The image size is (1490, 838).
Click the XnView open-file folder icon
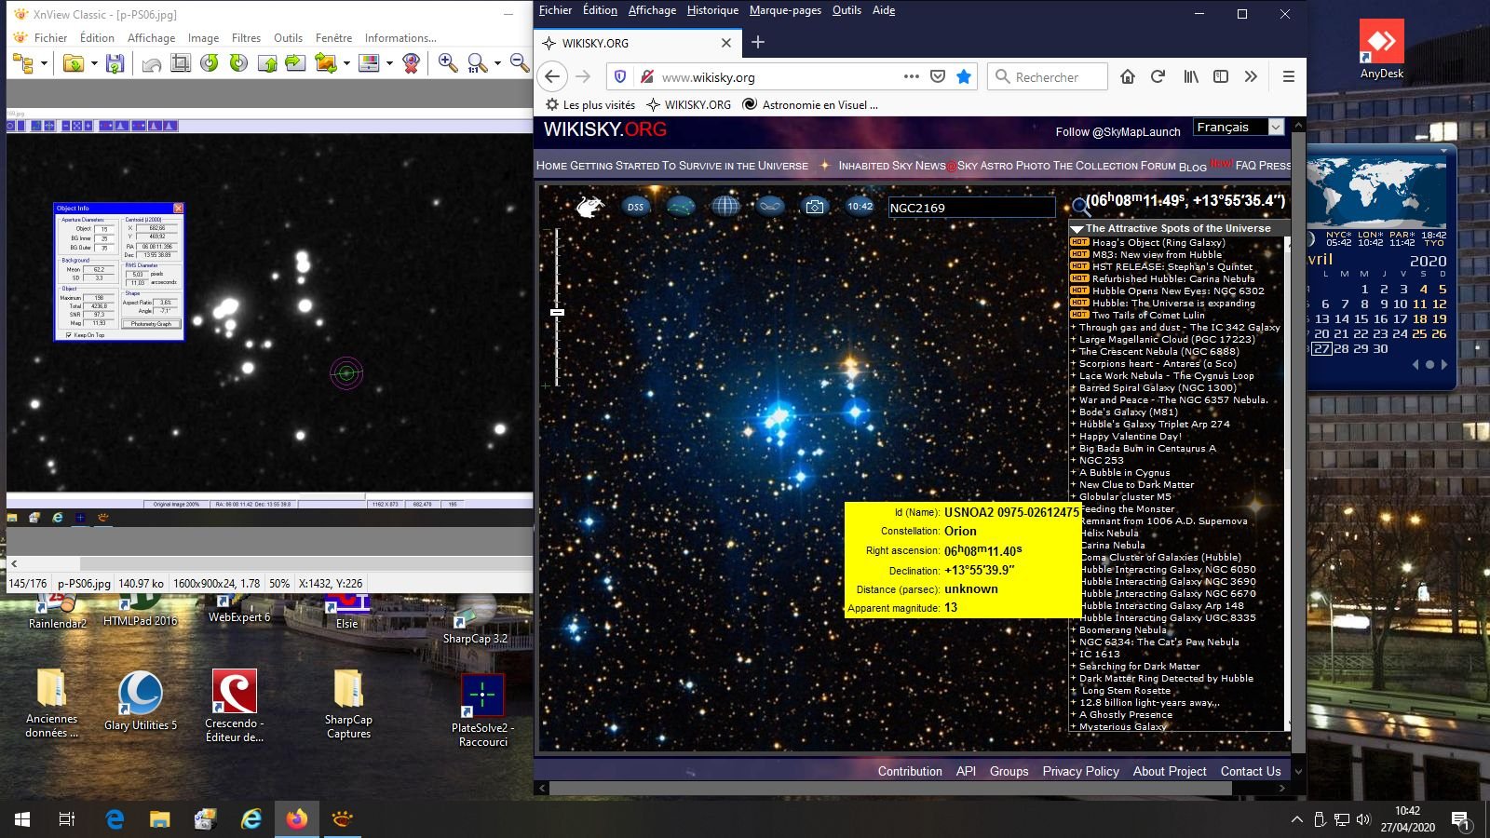(x=73, y=63)
